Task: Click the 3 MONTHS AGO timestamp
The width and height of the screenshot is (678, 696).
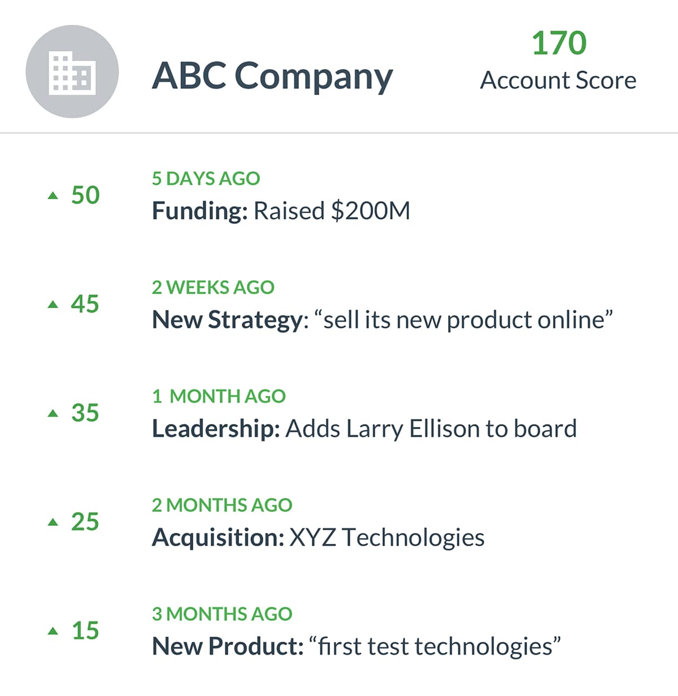Action: [222, 614]
